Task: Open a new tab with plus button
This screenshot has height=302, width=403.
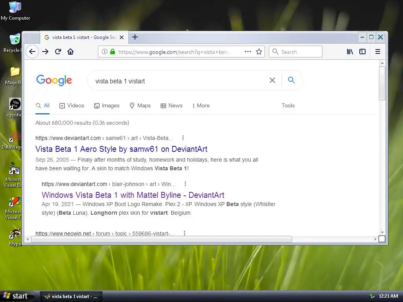Action: coord(135,37)
